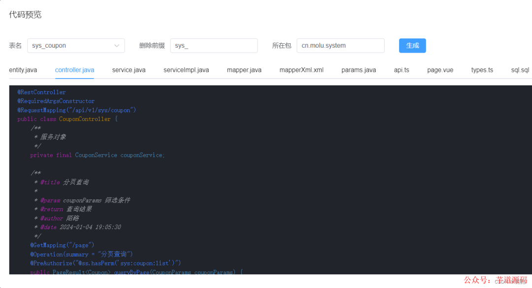The image size is (532, 288).
Task: Open the service.java tab
Action: coord(129,70)
